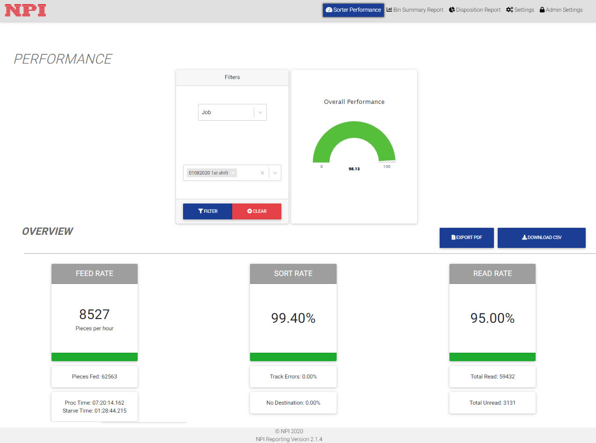Remove the 01082020 1st shift tag
Image resolution: width=596 pixels, height=443 pixels.
233,173
